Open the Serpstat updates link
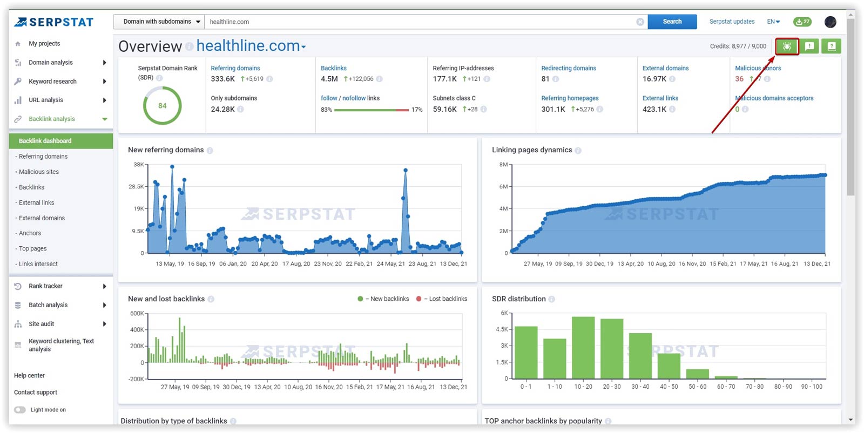 pos(732,22)
